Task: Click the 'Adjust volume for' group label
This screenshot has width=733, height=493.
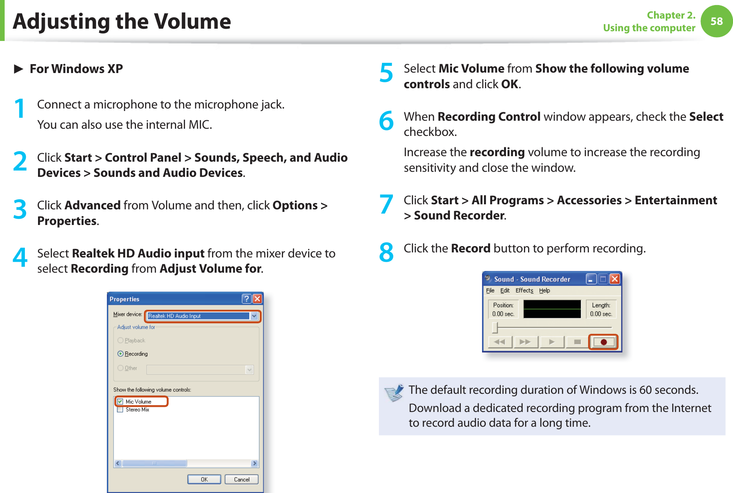Action: click(136, 327)
